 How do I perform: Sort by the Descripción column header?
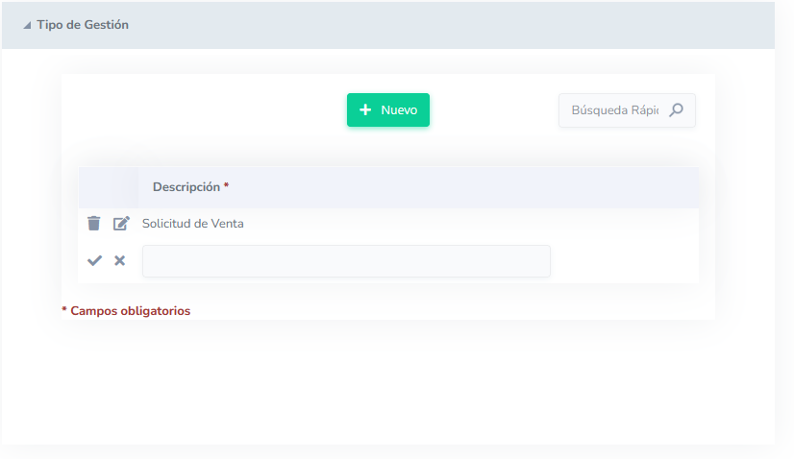[x=186, y=187]
